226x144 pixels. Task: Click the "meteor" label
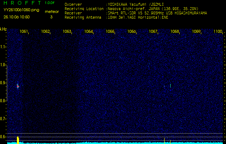[x=52, y=12]
